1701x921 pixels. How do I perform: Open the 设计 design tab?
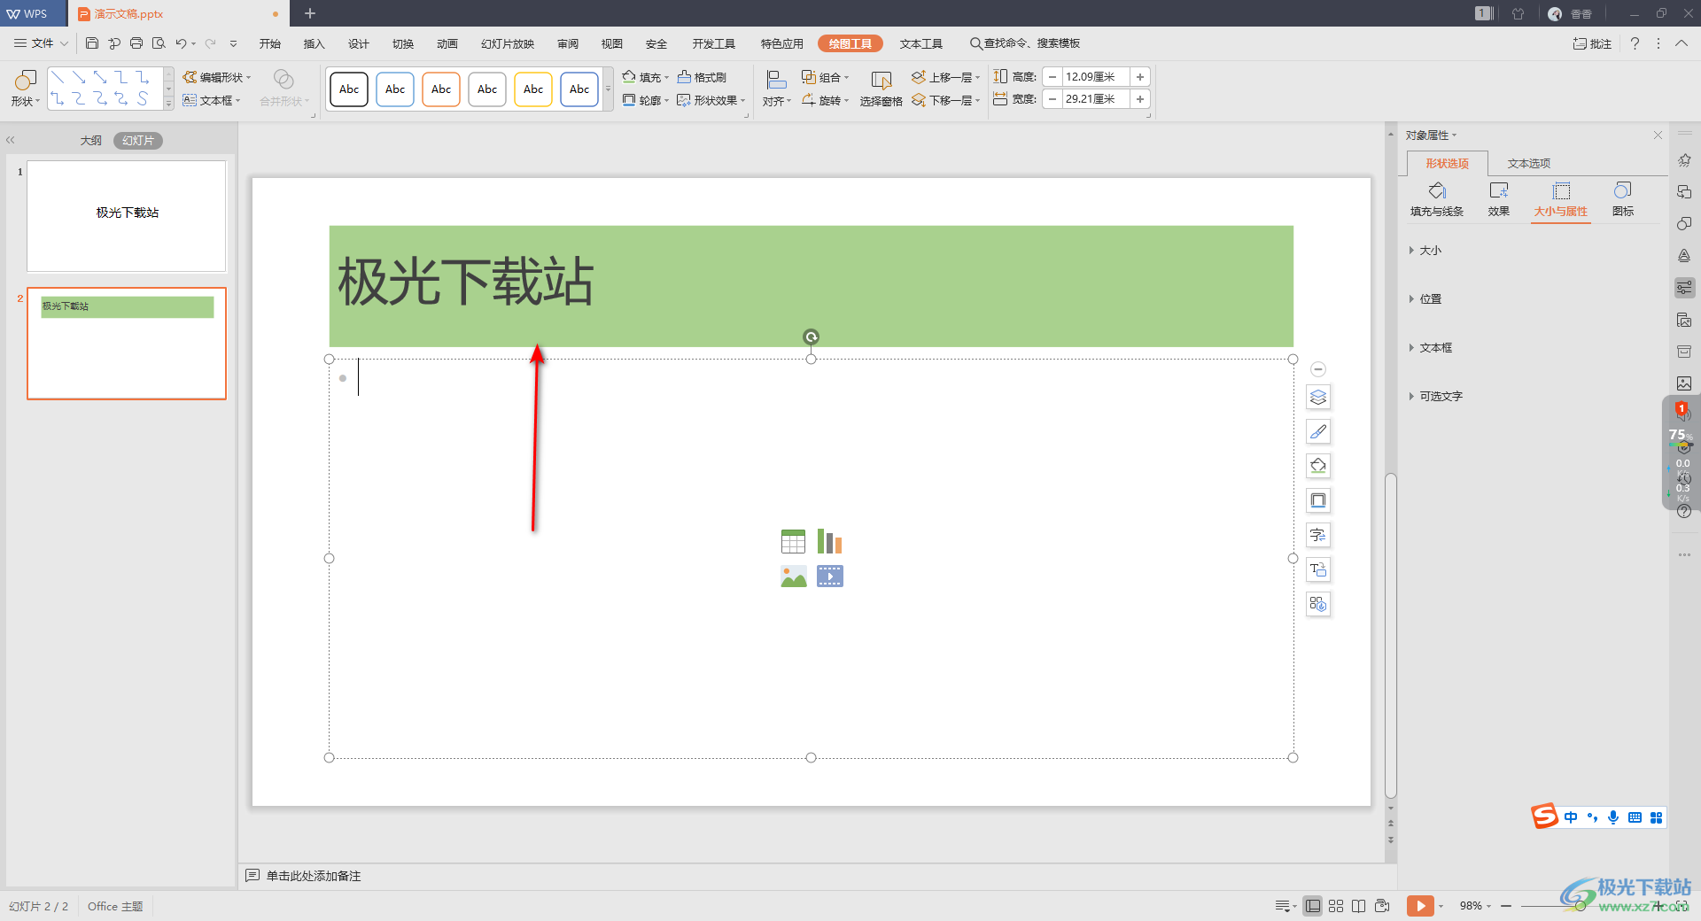pyautogui.click(x=359, y=43)
